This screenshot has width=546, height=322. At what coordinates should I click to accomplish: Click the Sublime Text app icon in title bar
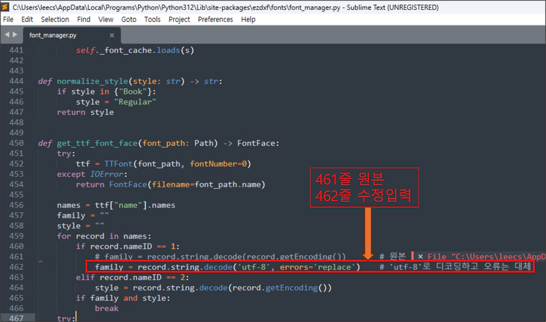click(5, 7)
